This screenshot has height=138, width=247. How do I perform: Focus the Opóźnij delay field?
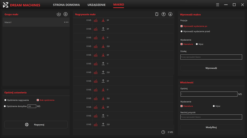(209, 94)
